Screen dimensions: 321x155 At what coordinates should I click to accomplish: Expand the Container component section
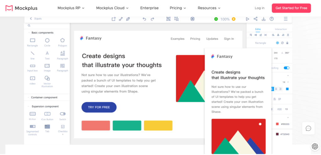tap(29, 97)
